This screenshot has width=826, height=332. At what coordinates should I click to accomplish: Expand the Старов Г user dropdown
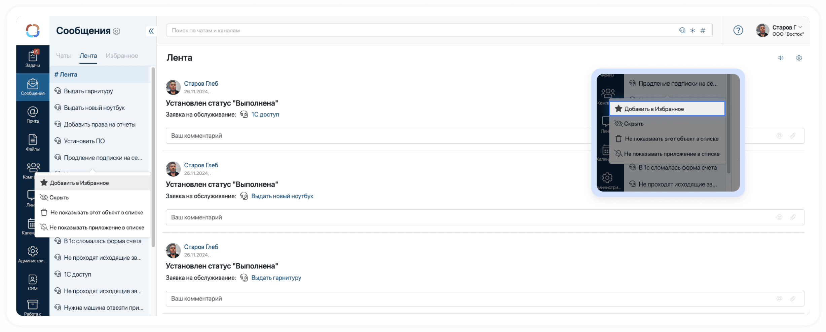(800, 27)
